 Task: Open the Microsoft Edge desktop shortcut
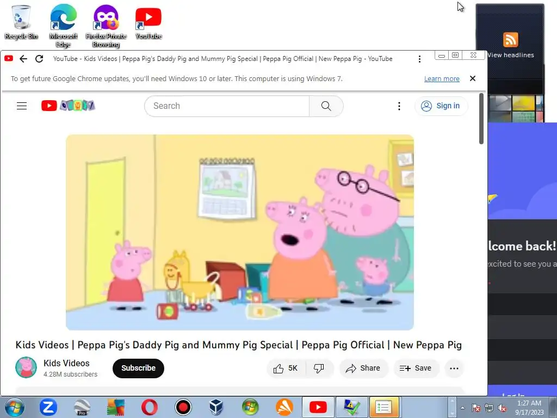(x=63, y=26)
